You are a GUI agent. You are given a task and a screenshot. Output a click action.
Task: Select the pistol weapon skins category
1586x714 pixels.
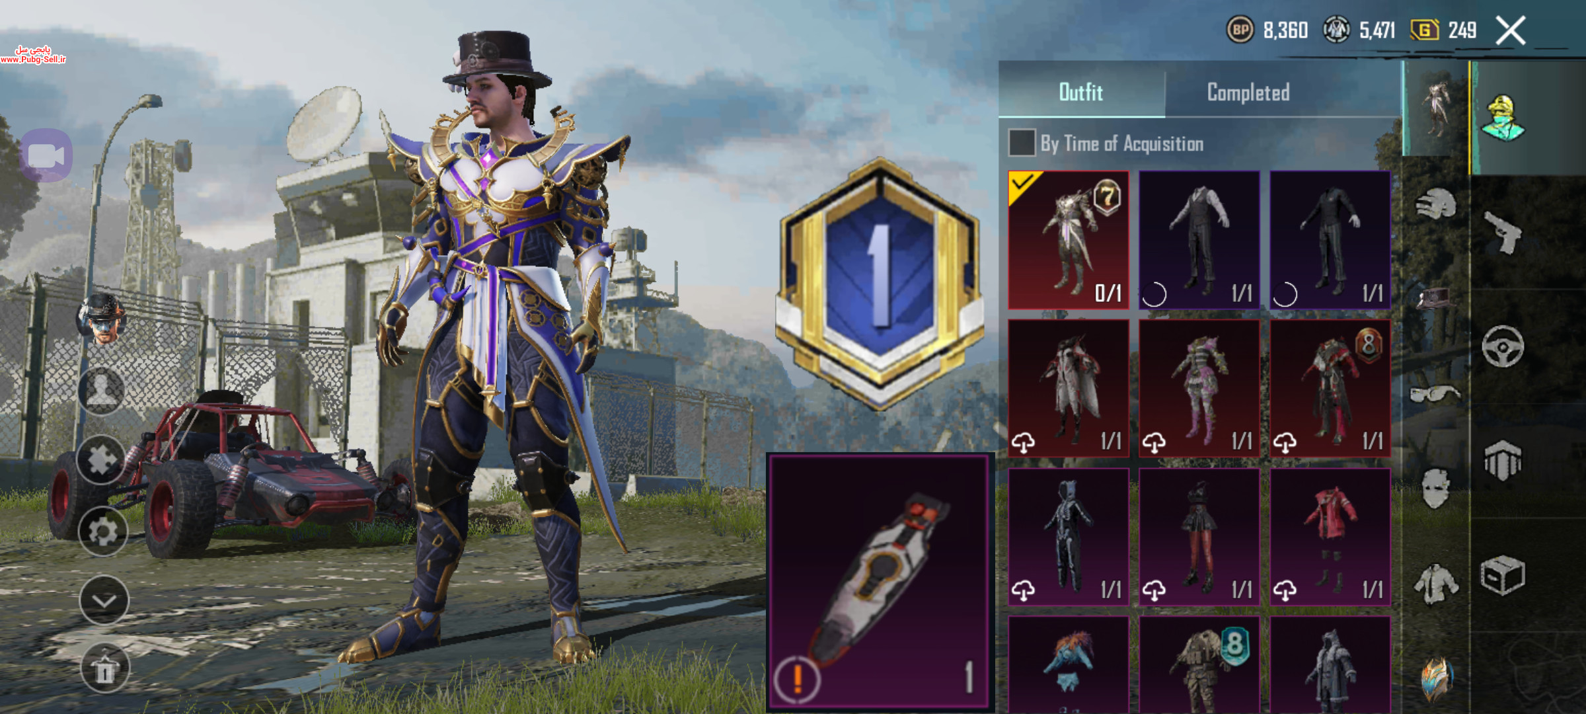pos(1502,232)
